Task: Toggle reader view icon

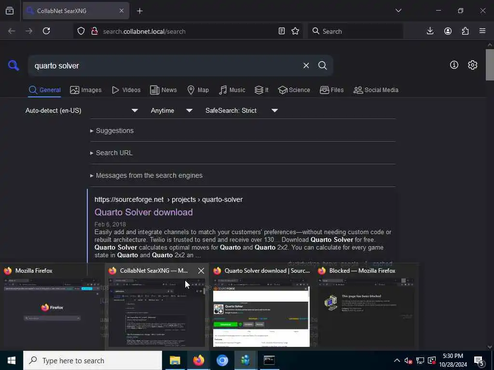Action: pyautogui.click(x=282, y=31)
